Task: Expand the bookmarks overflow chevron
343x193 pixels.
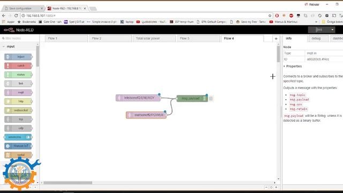Action: (316, 21)
